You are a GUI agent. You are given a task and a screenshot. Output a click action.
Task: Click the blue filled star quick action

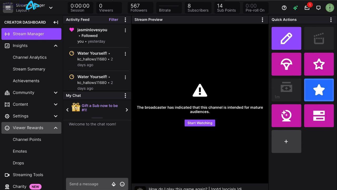pos(319,90)
